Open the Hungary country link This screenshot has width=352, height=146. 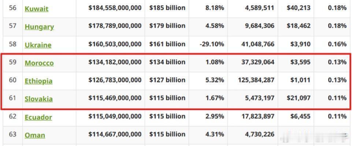39,27
